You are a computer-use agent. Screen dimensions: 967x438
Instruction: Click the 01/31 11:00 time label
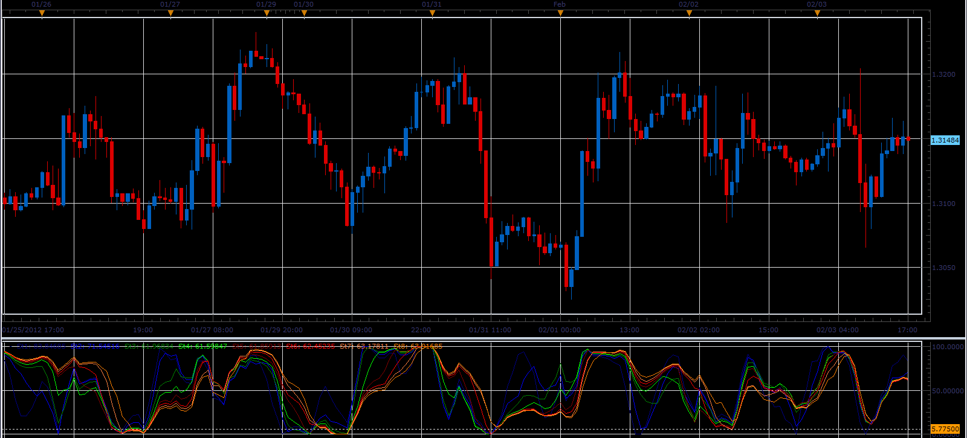coord(490,330)
